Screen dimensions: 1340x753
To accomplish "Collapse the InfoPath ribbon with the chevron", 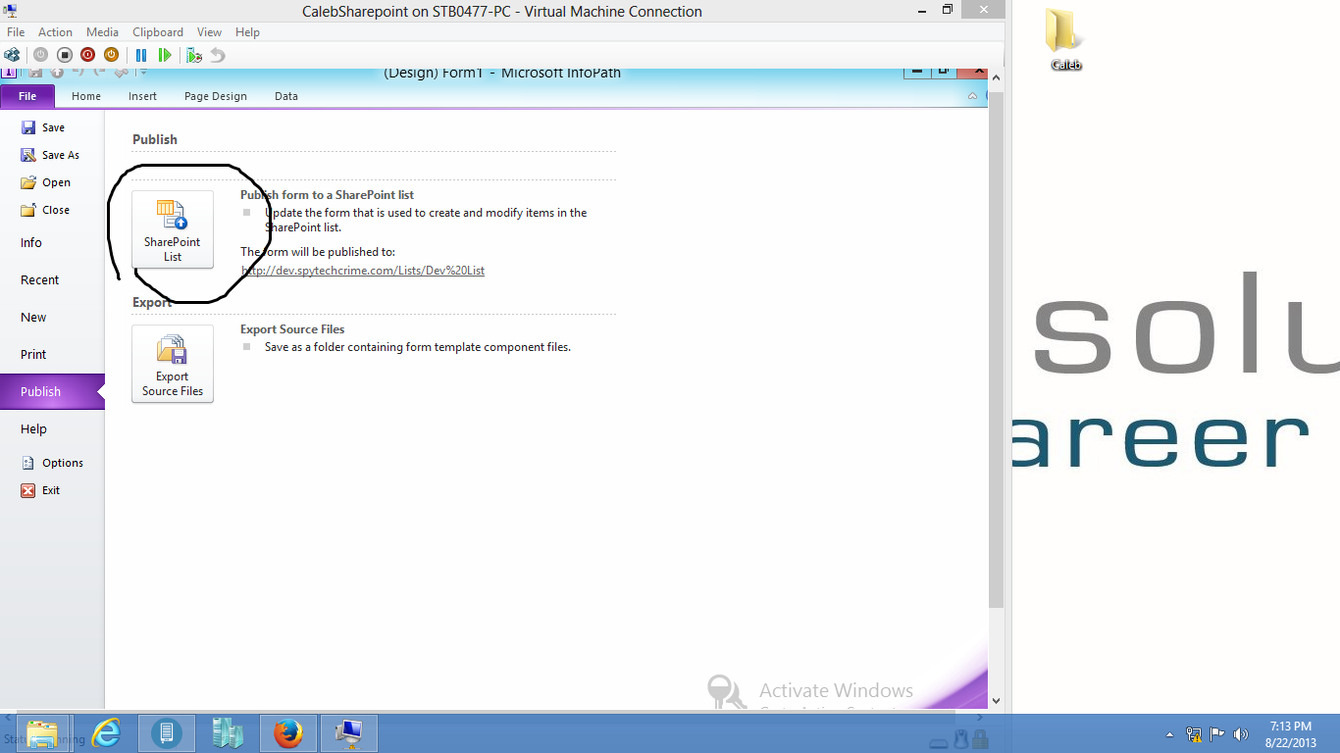I will click(x=972, y=96).
